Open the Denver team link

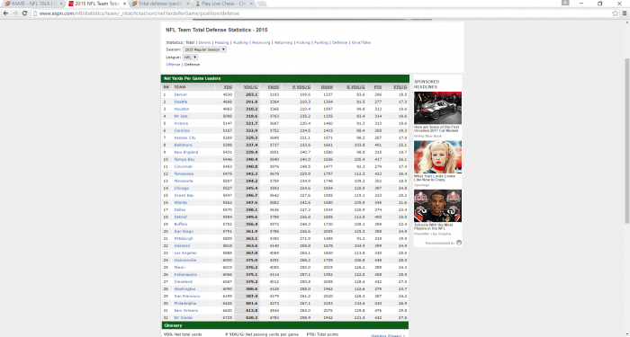[x=181, y=94]
